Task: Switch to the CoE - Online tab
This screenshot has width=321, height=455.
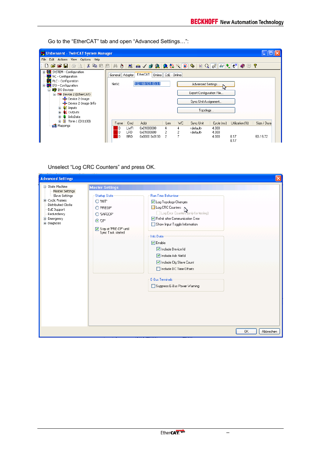Action: coord(173,75)
